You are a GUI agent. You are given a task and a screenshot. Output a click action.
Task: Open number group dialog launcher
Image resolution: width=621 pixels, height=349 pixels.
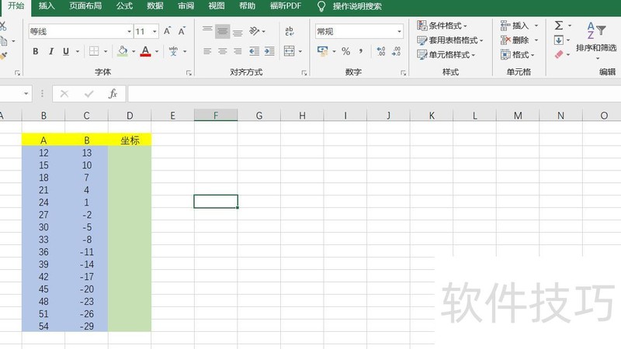403,73
